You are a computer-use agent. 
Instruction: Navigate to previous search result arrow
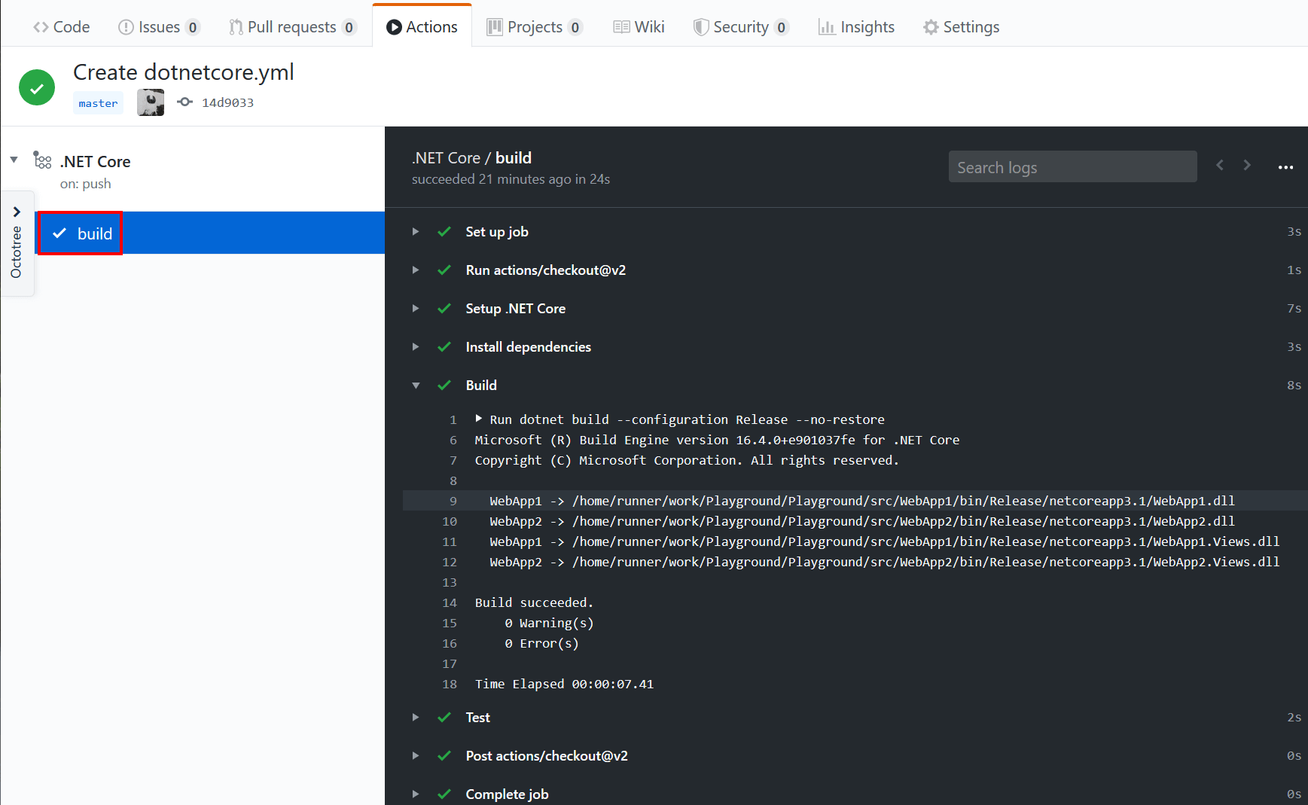click(x=1219, y=165)
